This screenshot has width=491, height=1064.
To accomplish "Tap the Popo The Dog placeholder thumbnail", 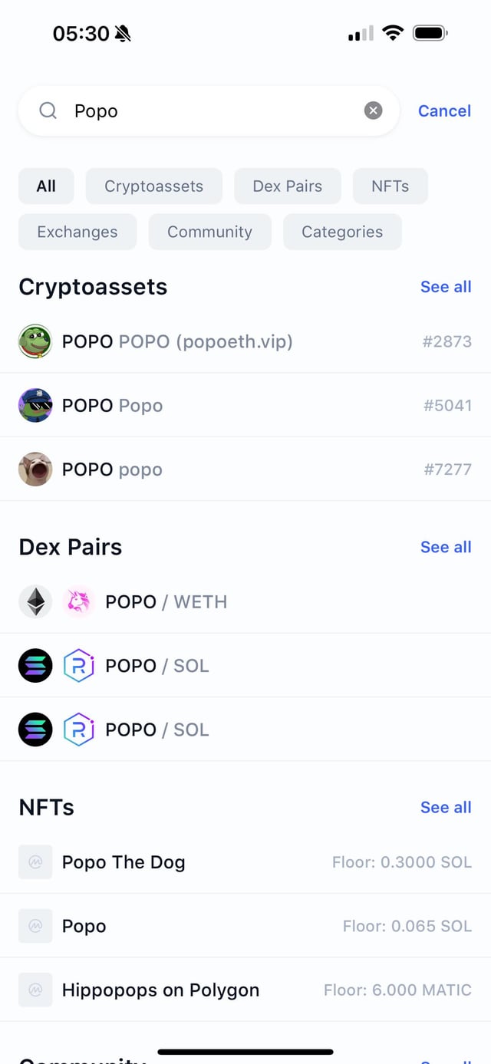I will click(x=35, y=862).
